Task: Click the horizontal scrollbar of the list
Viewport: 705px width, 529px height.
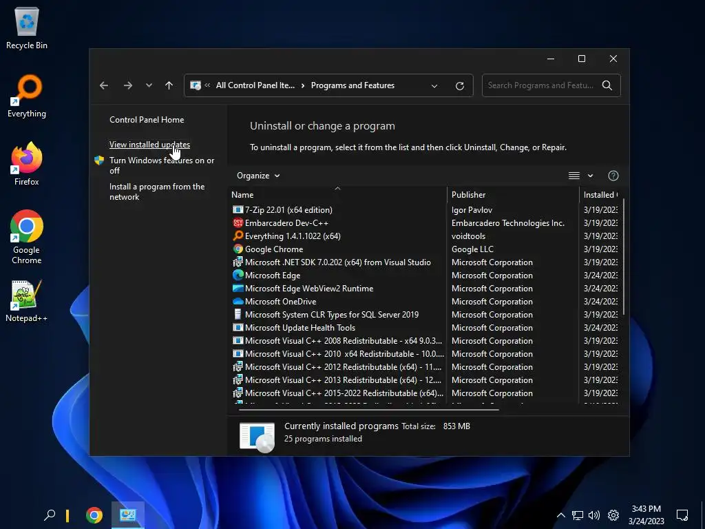Action: [369, 410]
